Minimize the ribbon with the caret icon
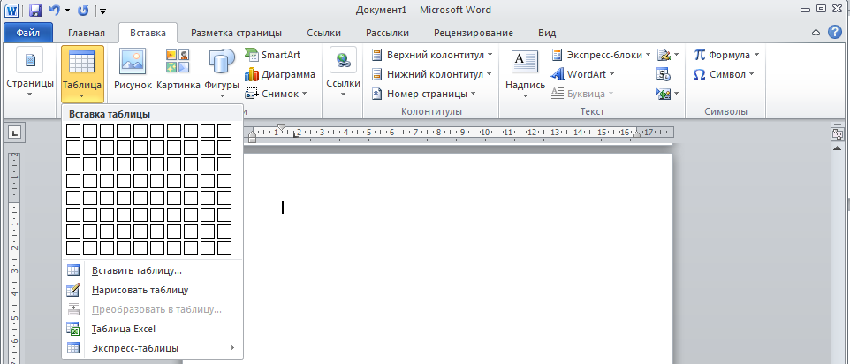The image size is (850, 364). pyautogui.click(x=816, y=33)
